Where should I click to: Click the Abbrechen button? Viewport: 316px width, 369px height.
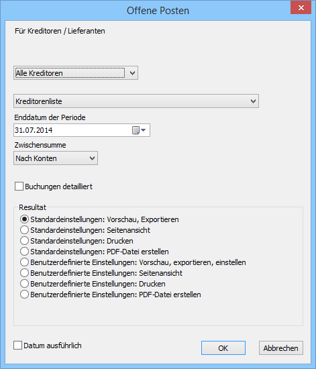280,348
